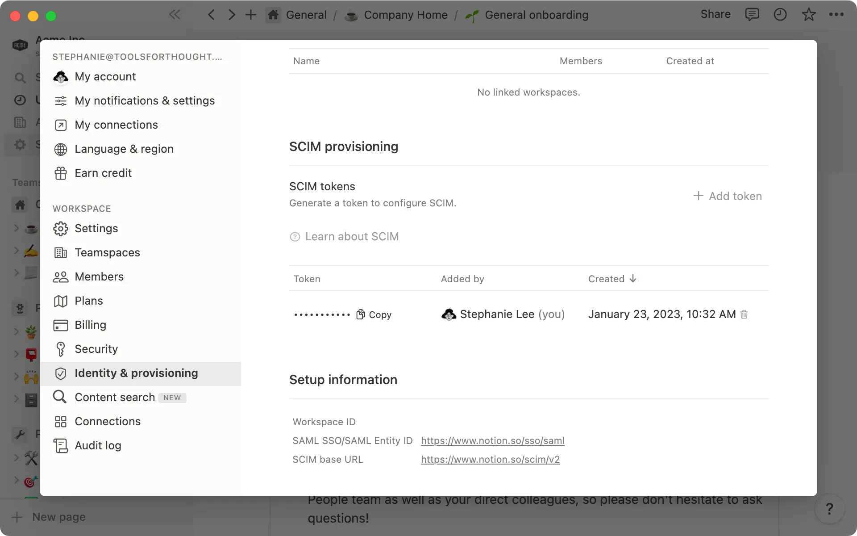This screenshot has width=857, height=536.
Task: Open the Learn about SCIM link
Action: point(352,236)
